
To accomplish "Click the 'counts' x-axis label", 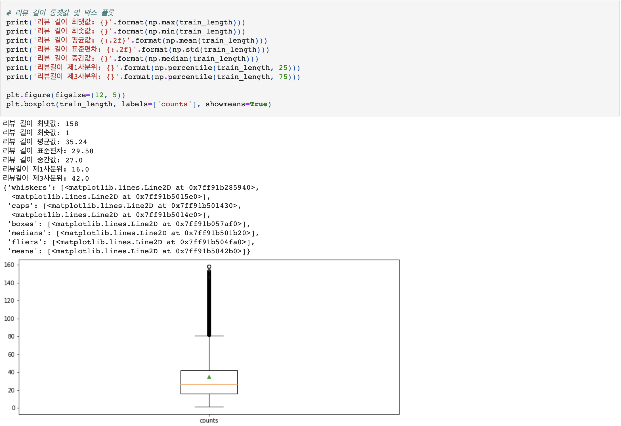I will pos(209,421).
